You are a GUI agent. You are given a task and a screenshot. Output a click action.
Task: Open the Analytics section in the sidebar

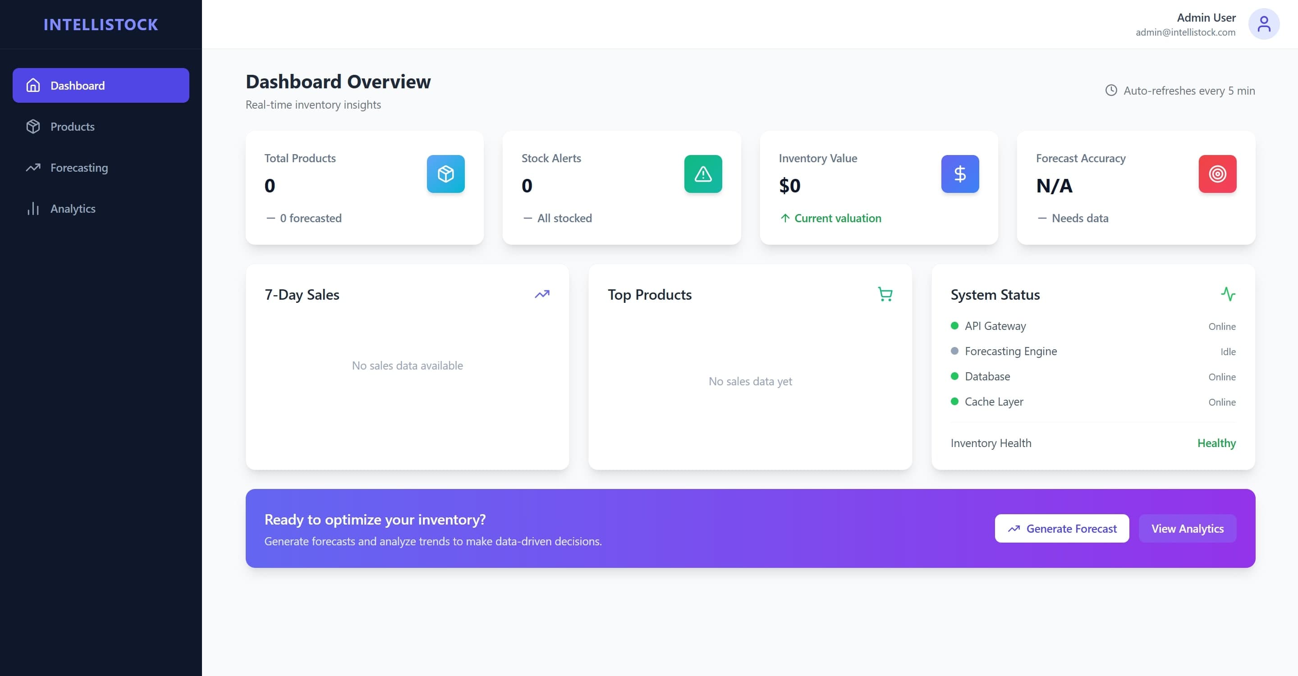click(73, 209)
